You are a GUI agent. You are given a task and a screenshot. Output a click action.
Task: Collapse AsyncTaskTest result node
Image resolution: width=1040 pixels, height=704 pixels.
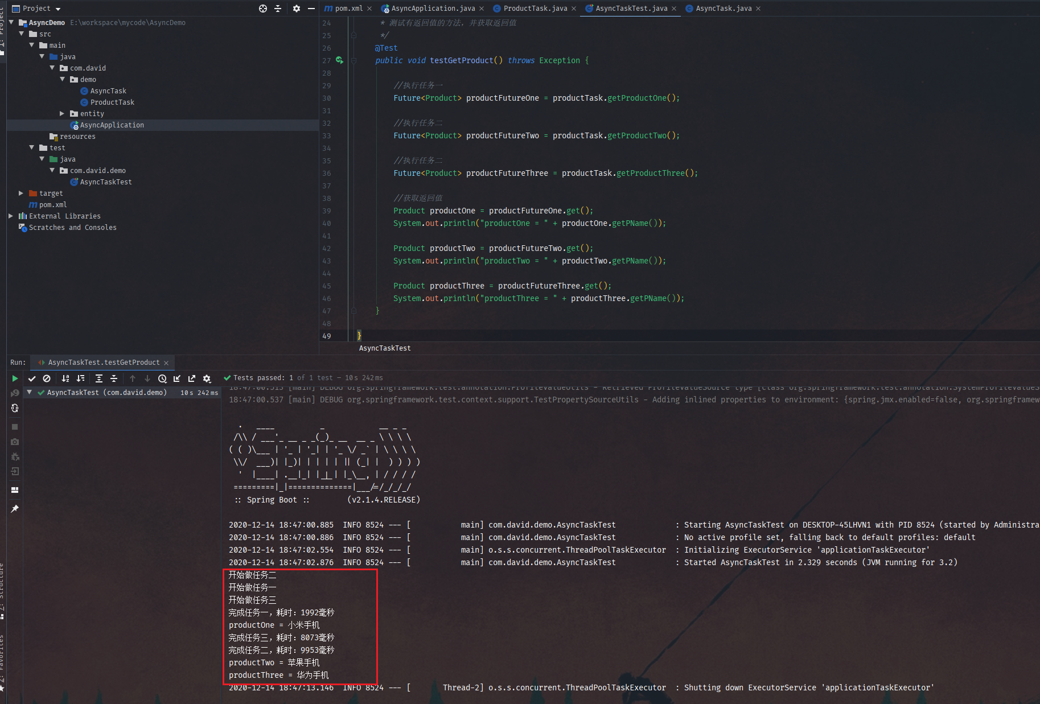pos(30,392)
